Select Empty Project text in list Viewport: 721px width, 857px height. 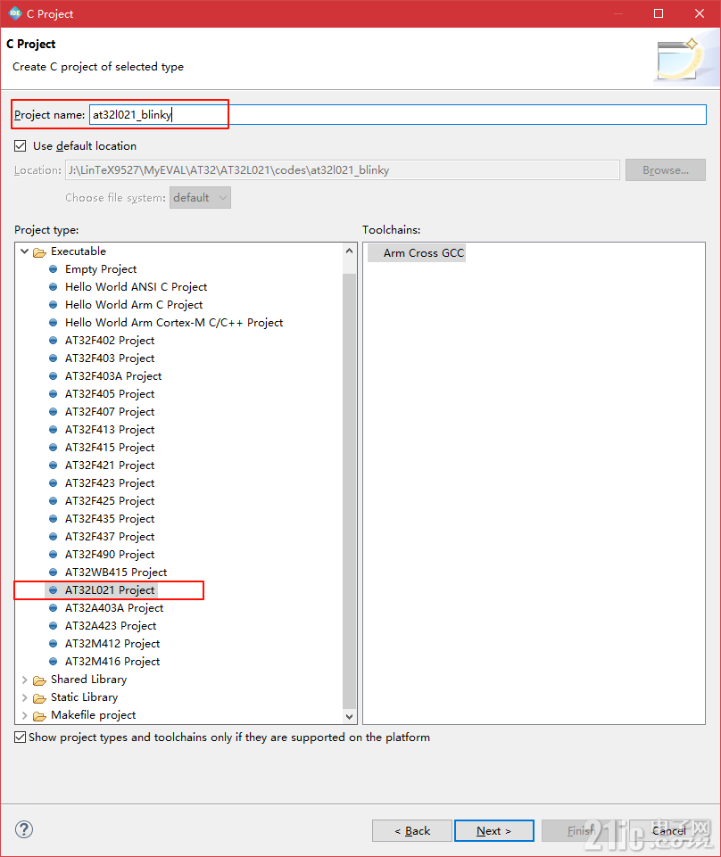101,269
